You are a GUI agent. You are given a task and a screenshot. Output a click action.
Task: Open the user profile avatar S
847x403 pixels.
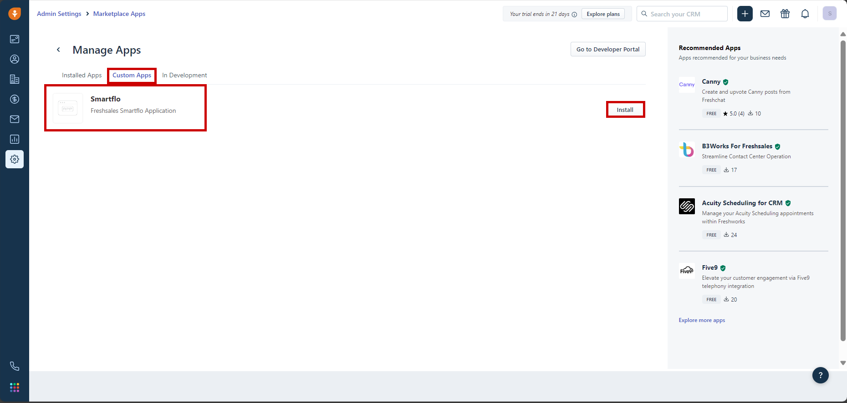click(830, 14)
